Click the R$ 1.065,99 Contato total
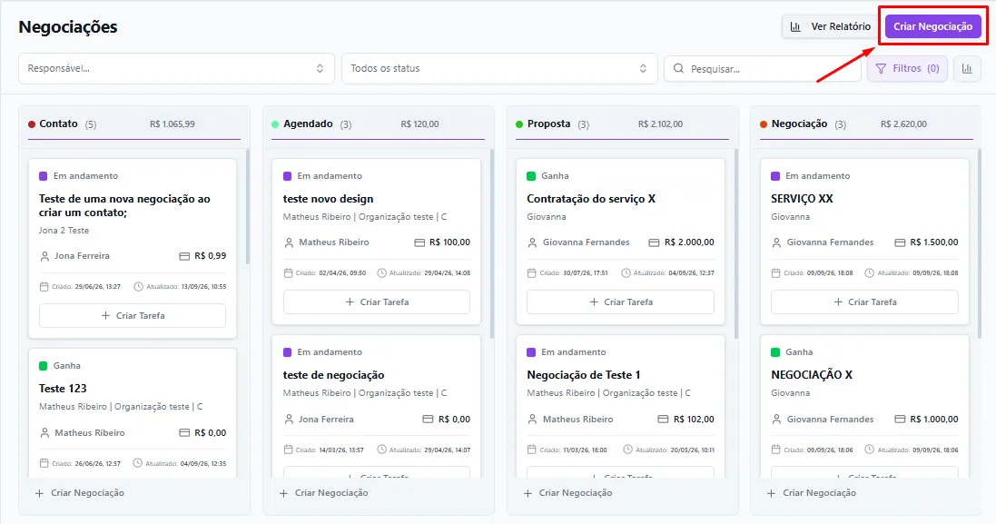 173,124
